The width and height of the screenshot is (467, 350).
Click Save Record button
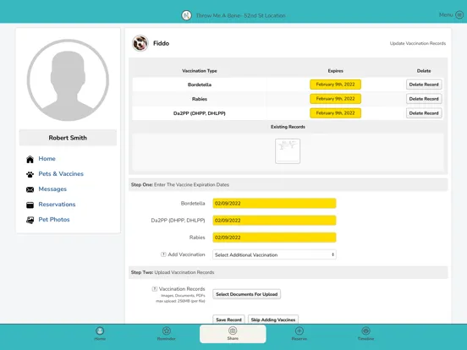[x=228, y=320]
